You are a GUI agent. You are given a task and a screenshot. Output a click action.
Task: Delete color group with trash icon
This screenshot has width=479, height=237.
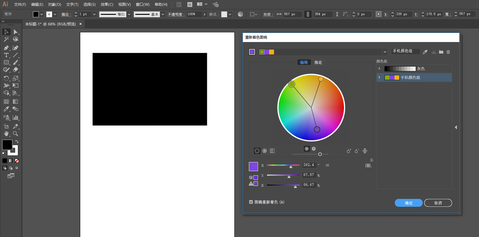[448, 52]
